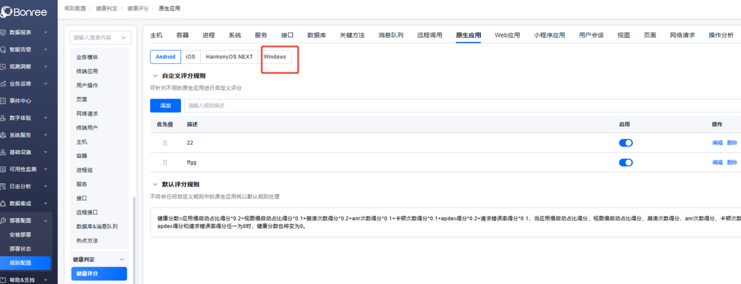Switch to the Web应用 tab
This screenshot has width=741, height=284.
(507, 35)
